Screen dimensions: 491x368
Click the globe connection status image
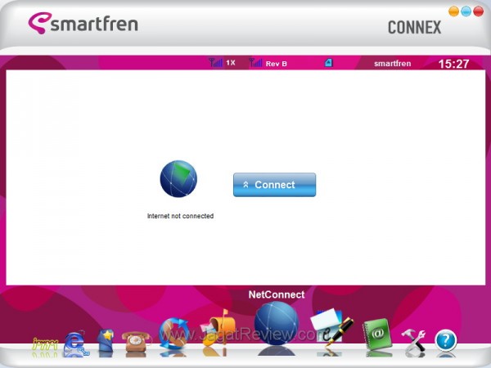178,178
